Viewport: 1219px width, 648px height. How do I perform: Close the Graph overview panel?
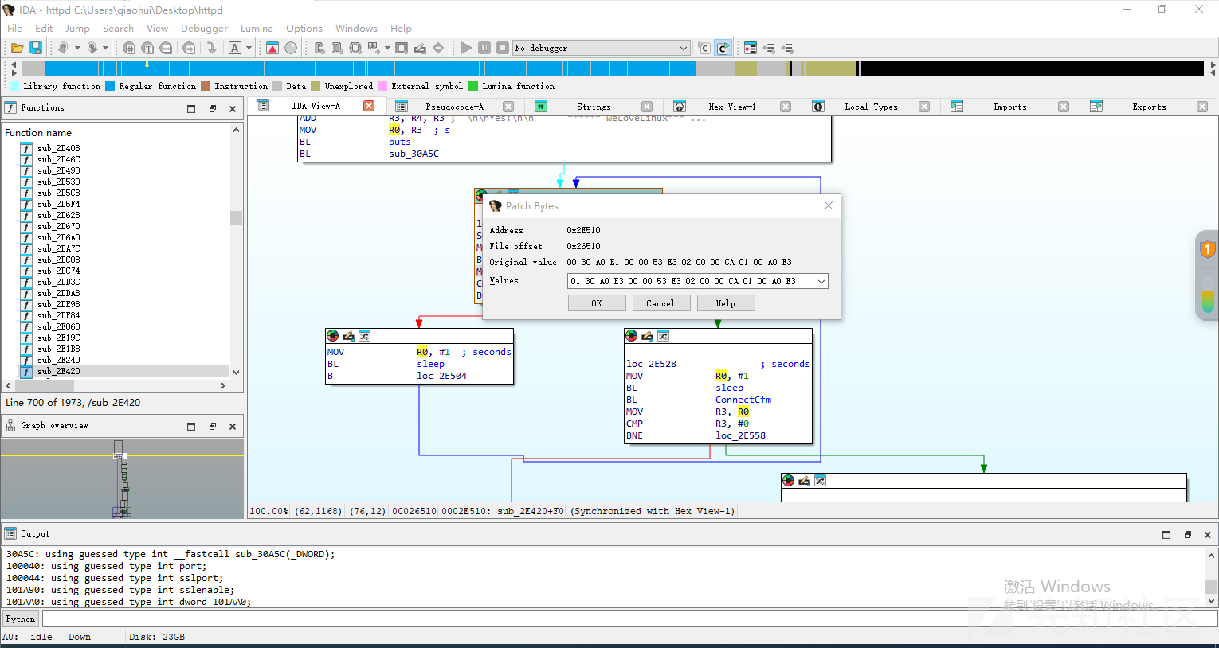coord(233,427)
